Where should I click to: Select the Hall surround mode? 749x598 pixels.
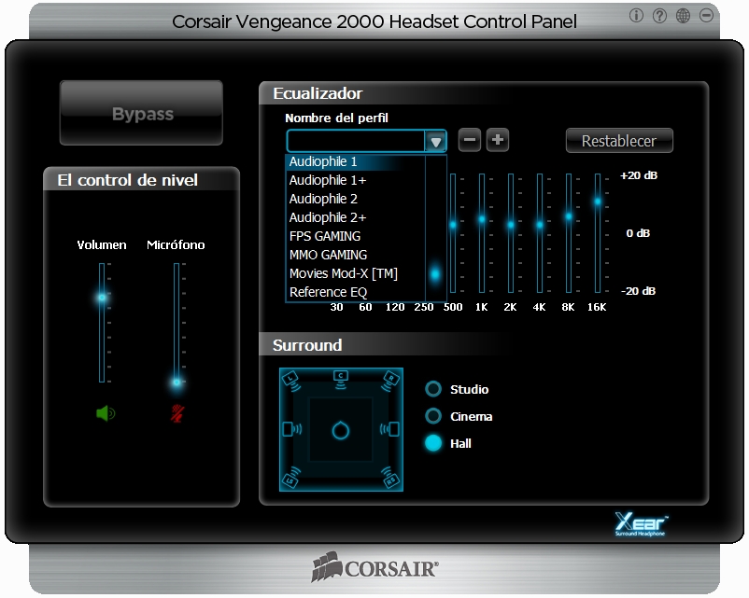[433, 443]
